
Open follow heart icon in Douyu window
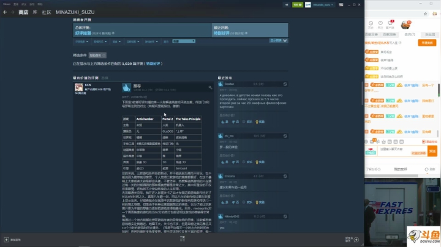pyautogui.click(x=380, y=23)
